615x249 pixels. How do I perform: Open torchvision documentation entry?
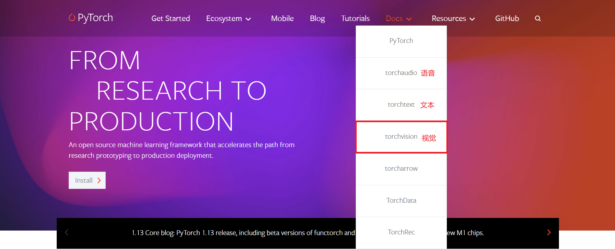pos(401,136)
